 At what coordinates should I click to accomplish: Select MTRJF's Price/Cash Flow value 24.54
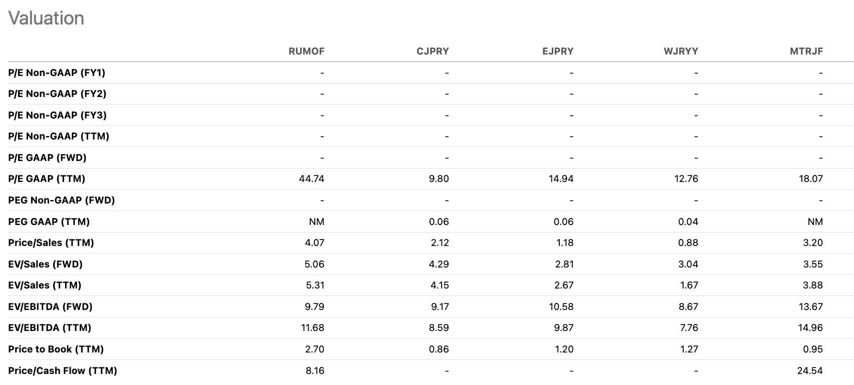point(810,370)
